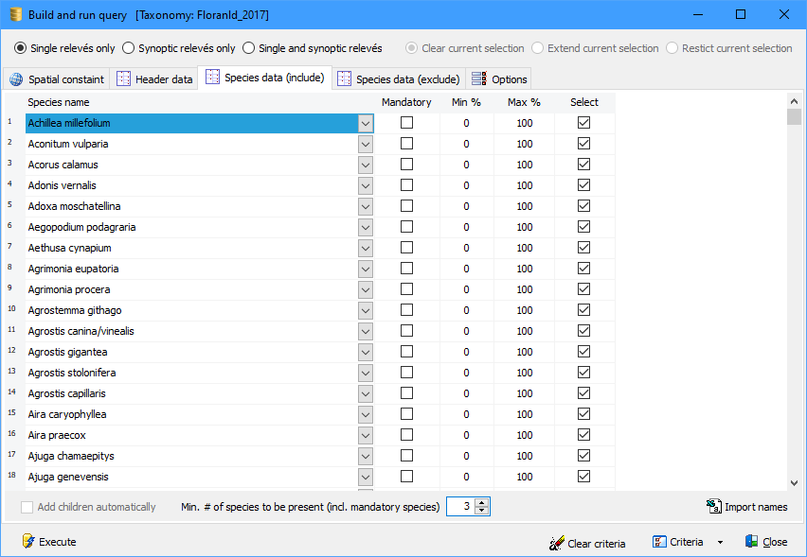Choose Synoptic relevés only option

pos(129,48)
